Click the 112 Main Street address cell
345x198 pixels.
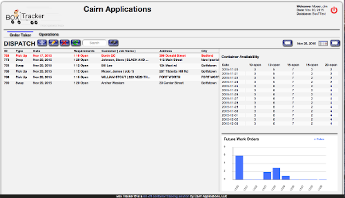point(172,60)
